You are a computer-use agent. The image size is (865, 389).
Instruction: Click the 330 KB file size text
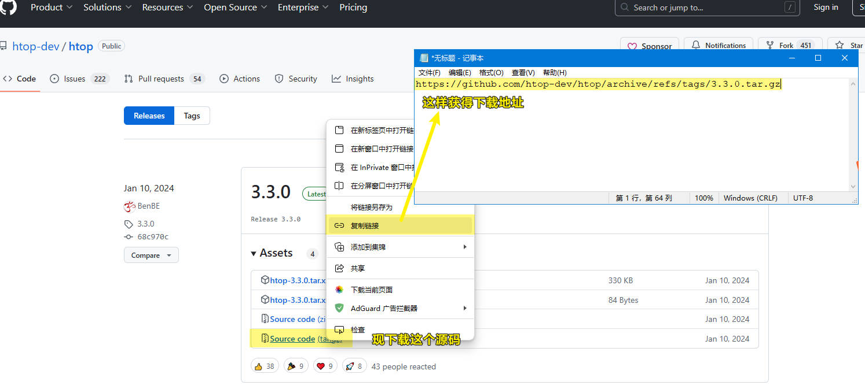(620, 280)
